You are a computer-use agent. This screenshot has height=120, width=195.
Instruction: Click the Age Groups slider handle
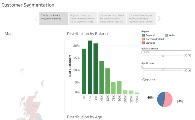coord(163,70)
